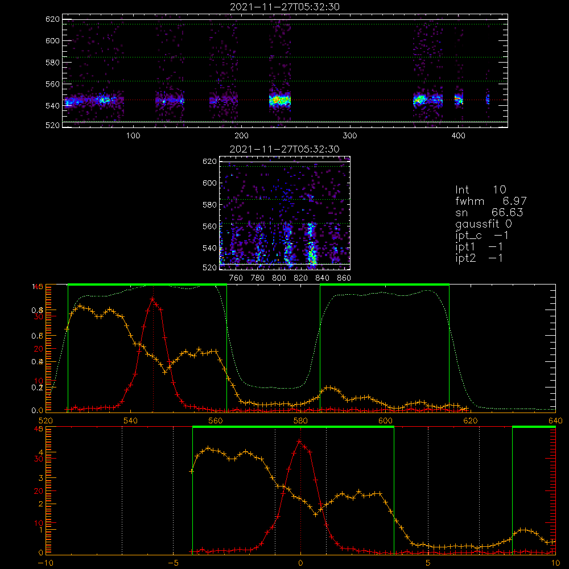
Task: Click y-axis label 540 of top spectrogram
Action: pos(52,106)
